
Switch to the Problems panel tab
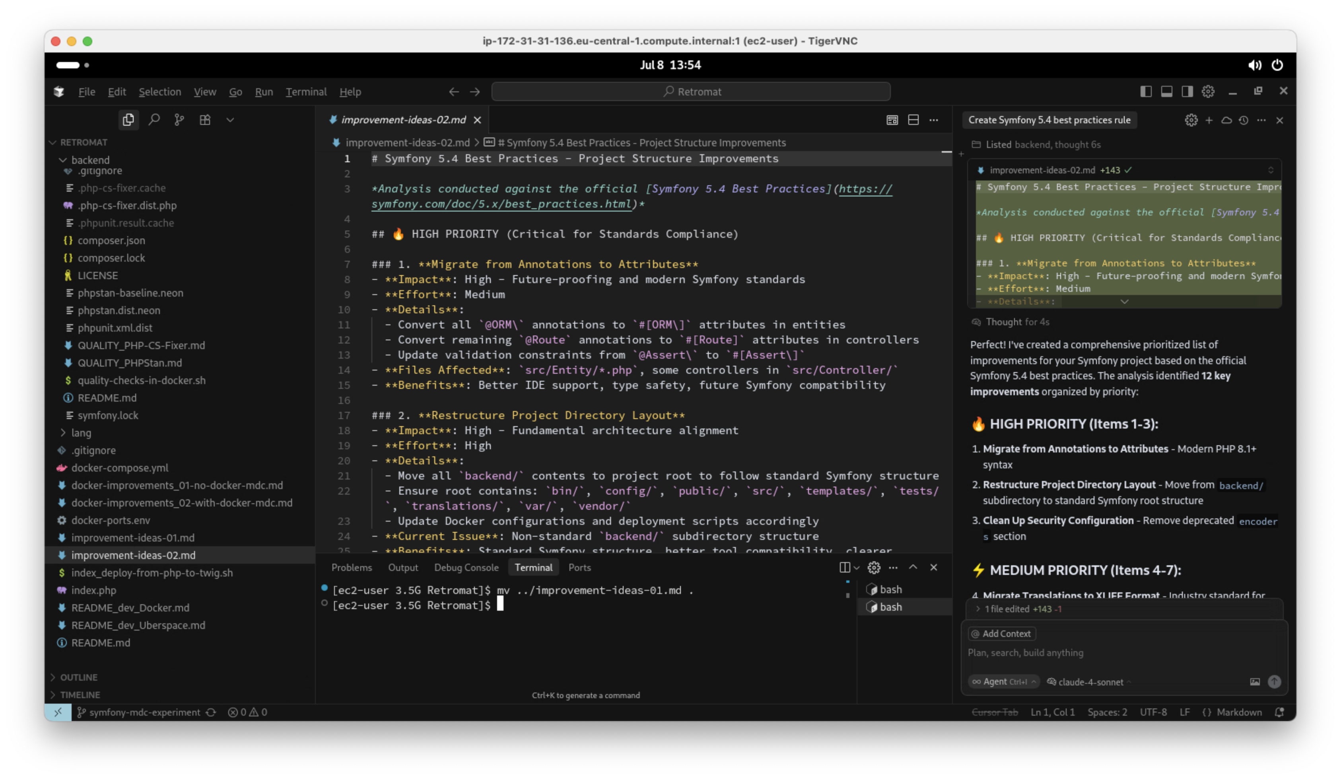coord(352,567)
